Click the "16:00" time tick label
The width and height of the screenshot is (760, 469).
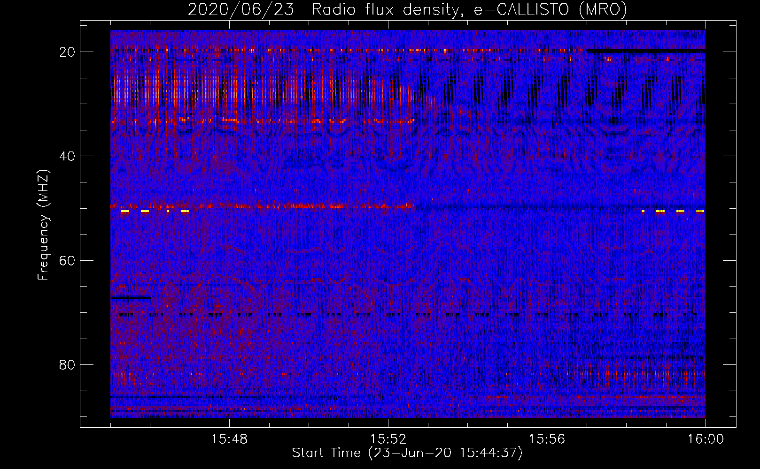point(706,439)
